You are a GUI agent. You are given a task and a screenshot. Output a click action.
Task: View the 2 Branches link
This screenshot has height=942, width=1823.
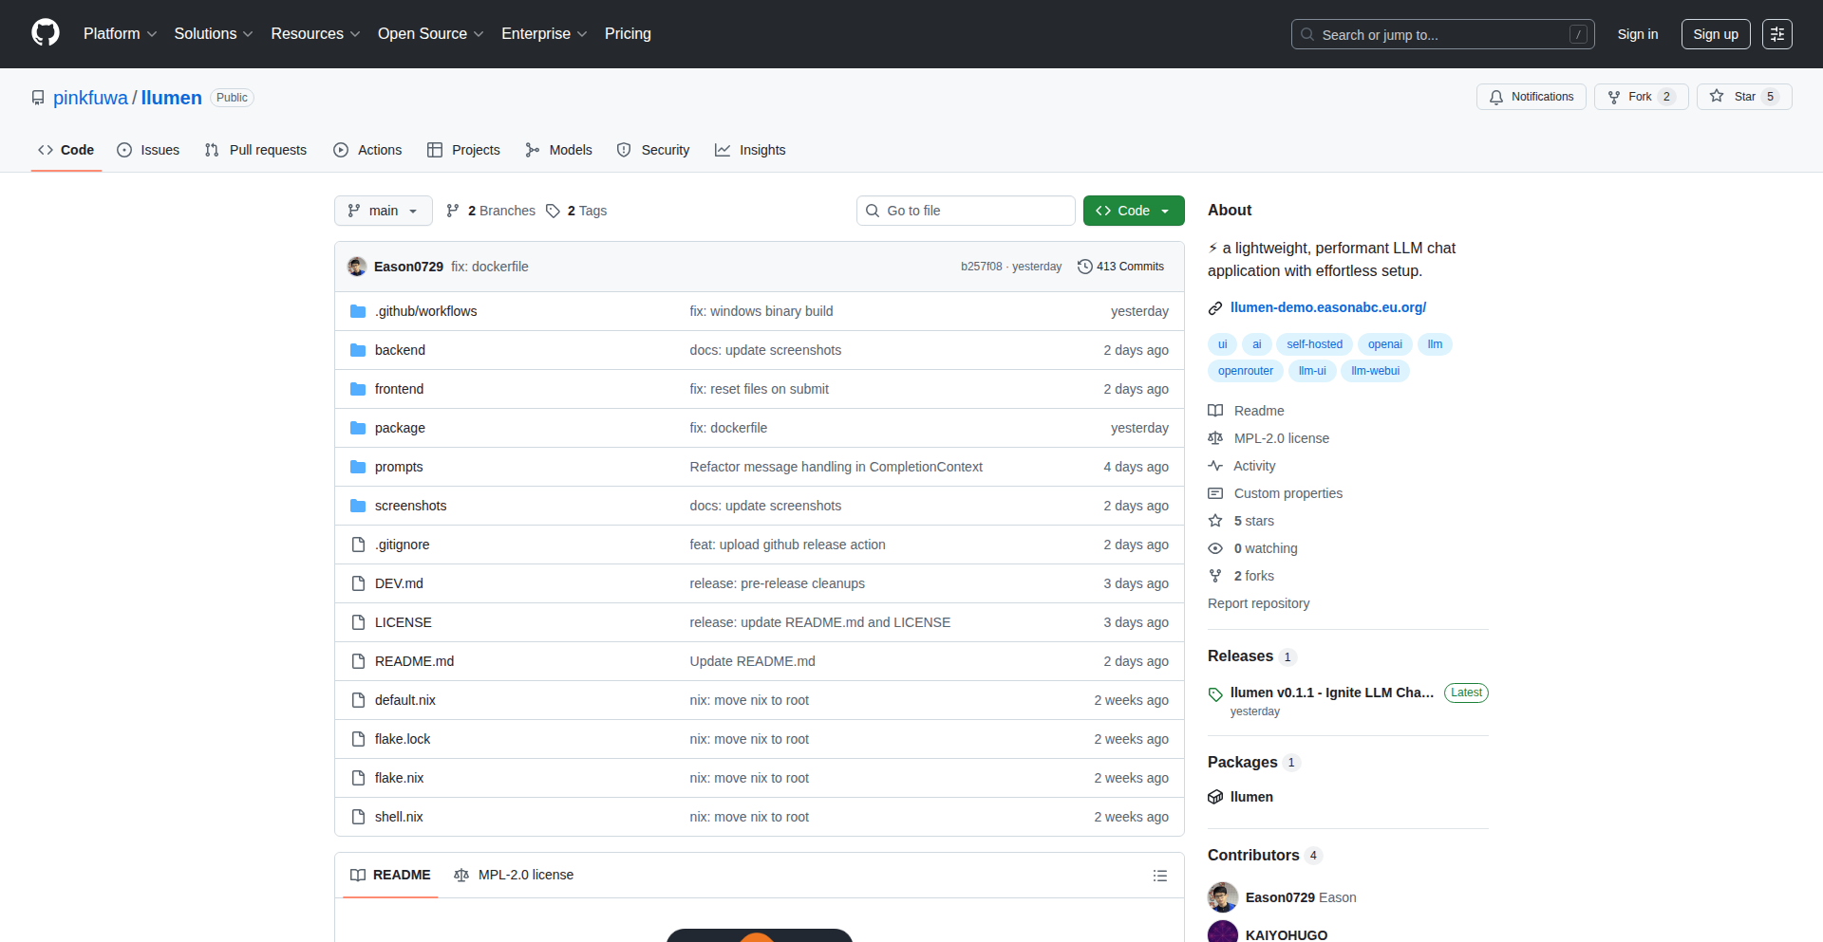pos(491,211)
